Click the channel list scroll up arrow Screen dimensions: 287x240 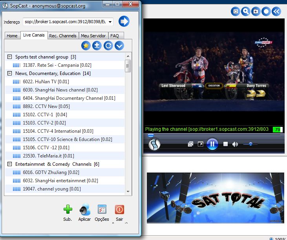[128, 56]
